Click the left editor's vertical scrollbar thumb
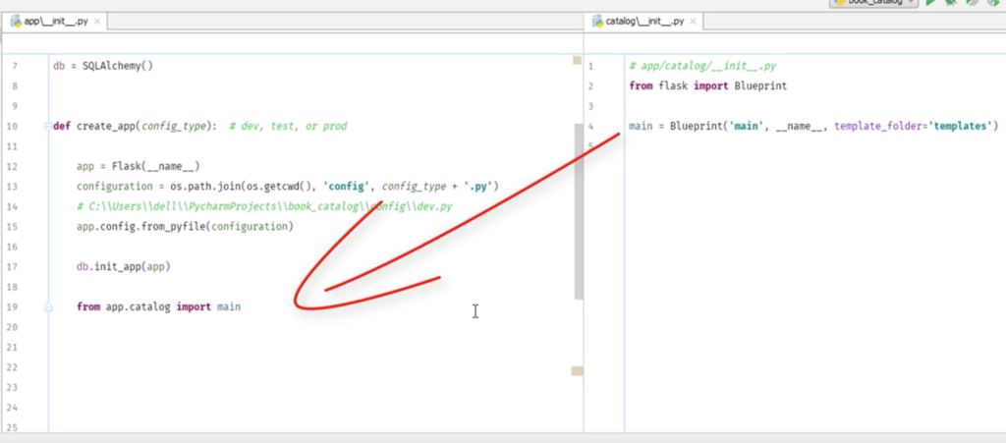The width and height of the screenshot is (1006, 443). 578,211
